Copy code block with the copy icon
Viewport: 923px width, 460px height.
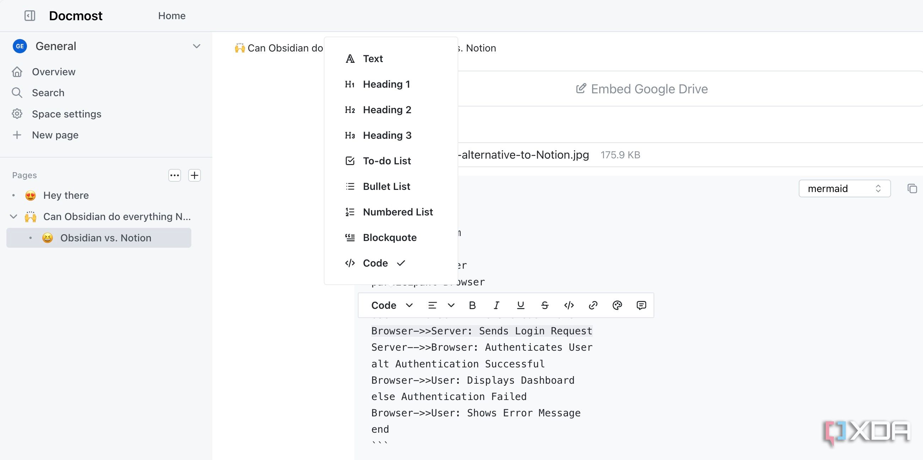click(912, 188)
